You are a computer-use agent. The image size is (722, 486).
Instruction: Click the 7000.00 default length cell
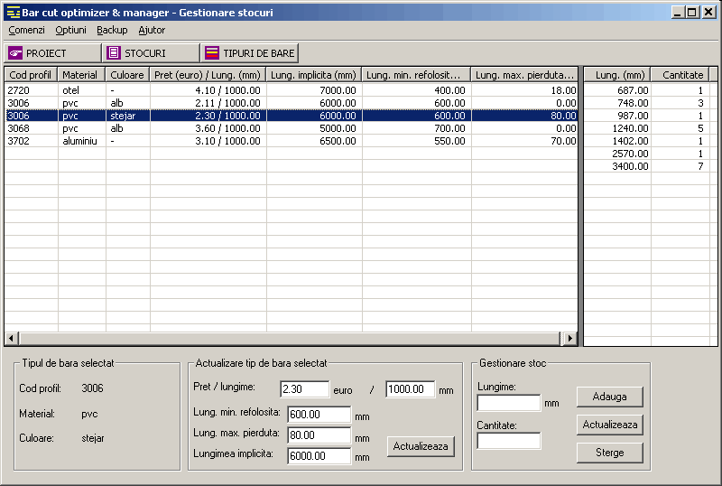pyautogui.click(x=314, y=90)
